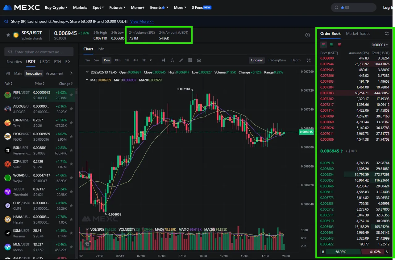Open the Spot dropdown menu
Viewport: 395px width, 260px height.
click(x=98, y=7)
